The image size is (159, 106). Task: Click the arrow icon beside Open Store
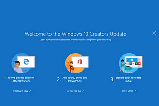click(x=135, y=91)
